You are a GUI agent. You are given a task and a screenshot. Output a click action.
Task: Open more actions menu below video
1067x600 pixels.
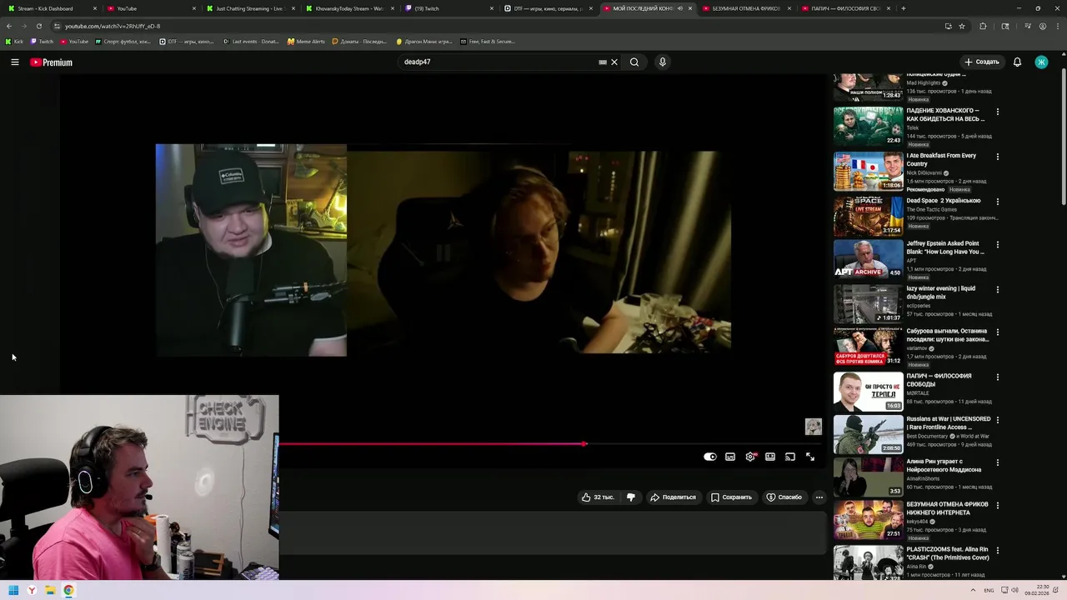[x=819, y=497]
